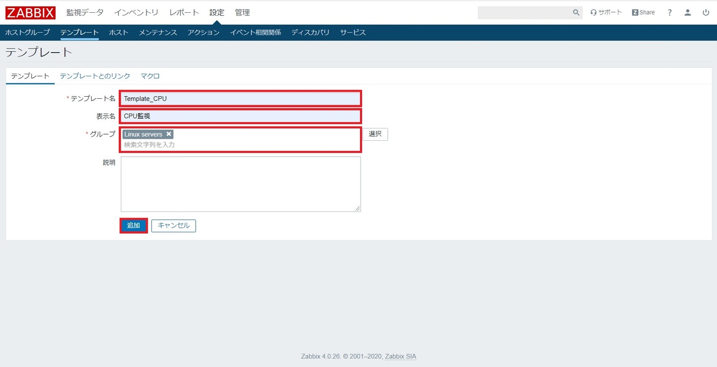Go to the アクション section
The height and width of the screenshot is (367, 717).
click(203, 32)
